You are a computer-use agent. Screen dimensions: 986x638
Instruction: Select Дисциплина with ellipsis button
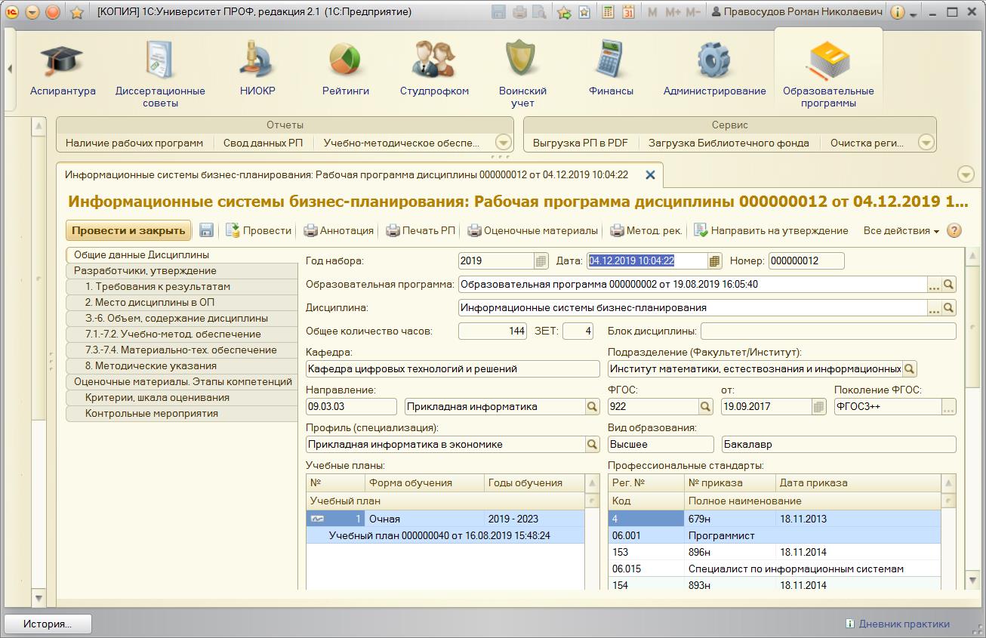pos(935,308)
